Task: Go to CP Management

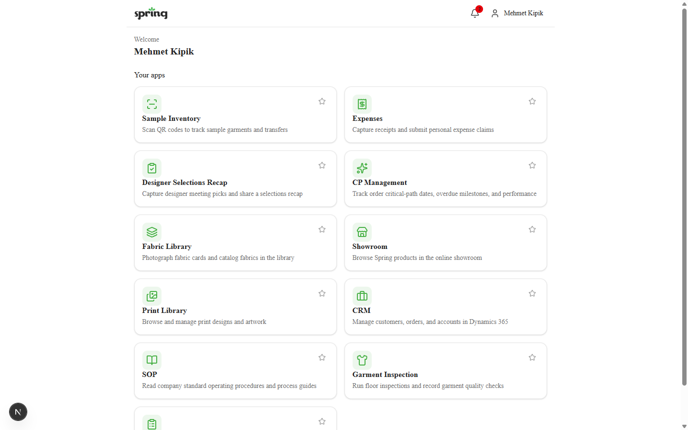Action: coord(379,183)
